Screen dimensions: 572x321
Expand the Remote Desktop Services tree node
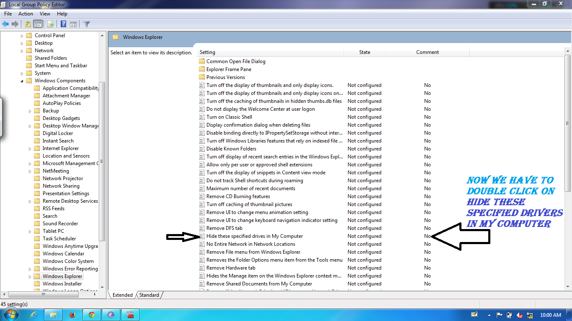click(x=30, y=201)
